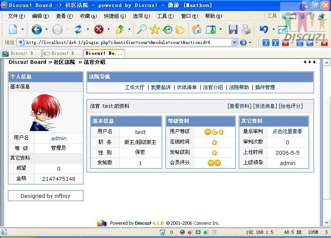The height and width of the screenshot is (238, 331).
Task: Click the 我要起诉 link
Action: coord(161,87)
